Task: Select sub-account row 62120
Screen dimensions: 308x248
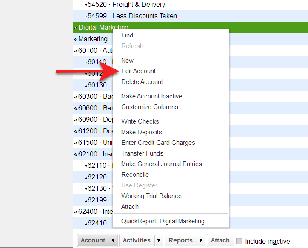Action: tap(93, 177)
